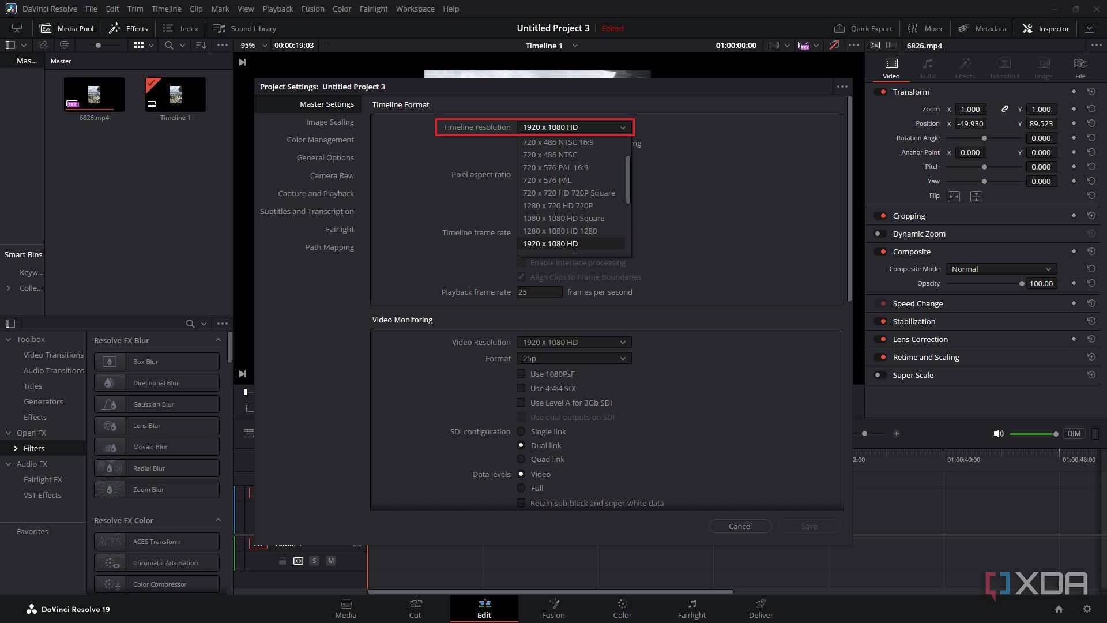Open media pool search icon
This screenshot has width=1107, height=623.
[x=169, y=45]
